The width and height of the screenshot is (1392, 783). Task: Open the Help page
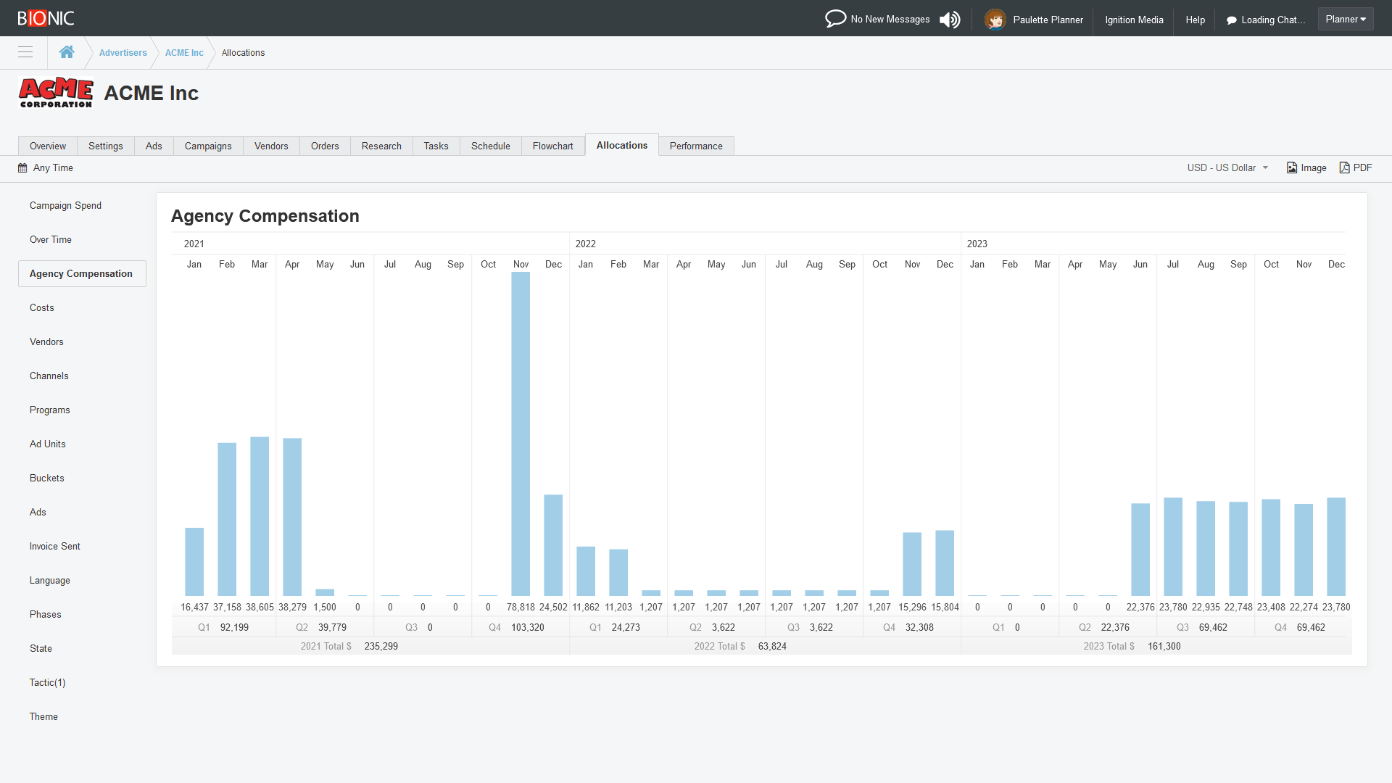tap(1195, 20)
